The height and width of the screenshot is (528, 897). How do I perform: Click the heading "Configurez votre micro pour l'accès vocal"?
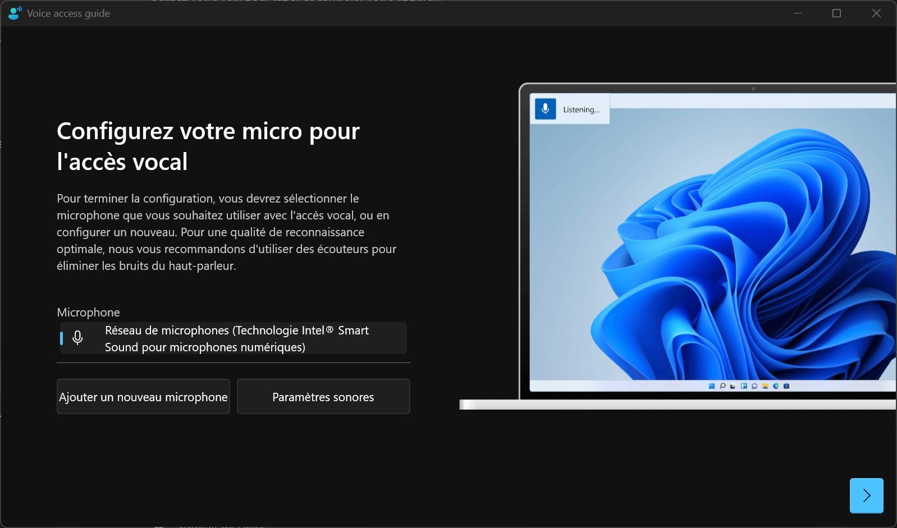coord(208,146)
